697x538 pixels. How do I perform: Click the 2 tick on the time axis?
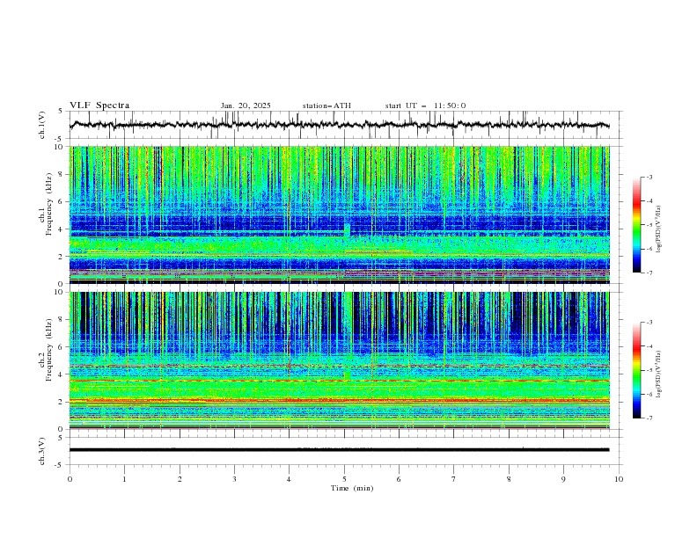coord(180,479)
